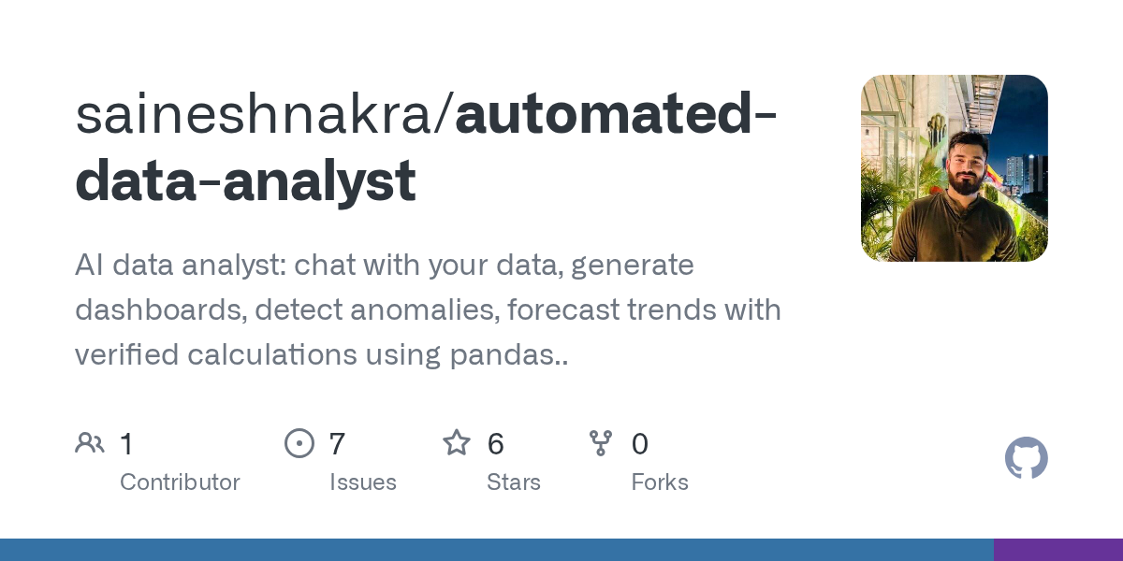
Task: Click the contributor count number 1
Action: (x=126, y=444)
